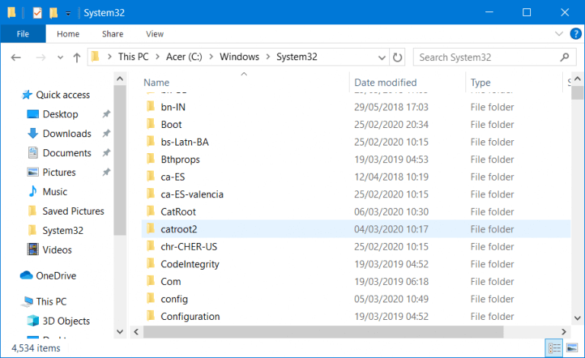Click the Com folder icon
Image resolution: width=585 pixels, height=358 pixels.
pyautogui.click(x=150, y=281)
